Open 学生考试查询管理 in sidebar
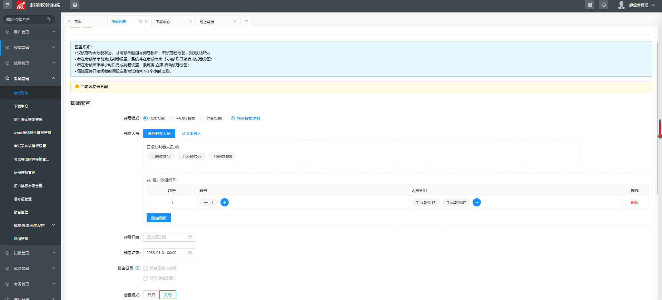662x300 pixels. coord(28,120)
